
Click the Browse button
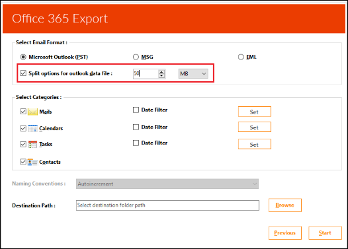pos(285,205)
